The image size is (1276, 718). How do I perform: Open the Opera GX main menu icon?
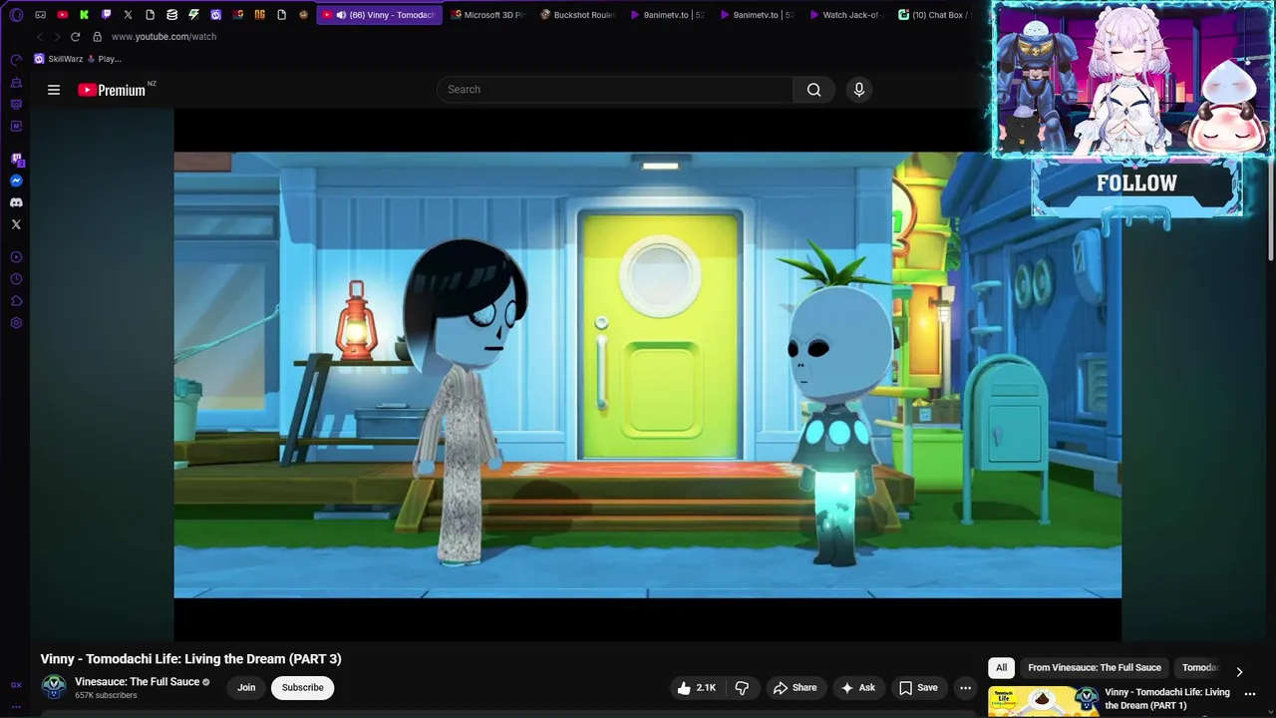point(16,15)
